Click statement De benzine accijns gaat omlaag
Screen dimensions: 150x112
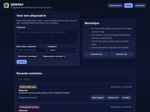[x=44, y=93]
